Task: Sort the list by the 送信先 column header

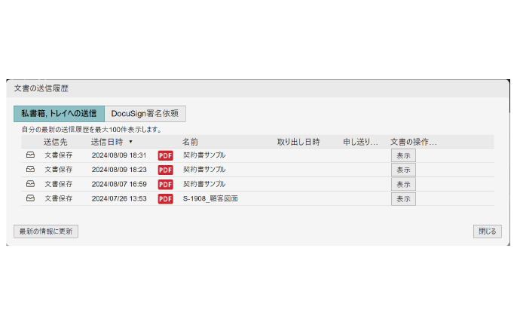Action: pos(57,141)
